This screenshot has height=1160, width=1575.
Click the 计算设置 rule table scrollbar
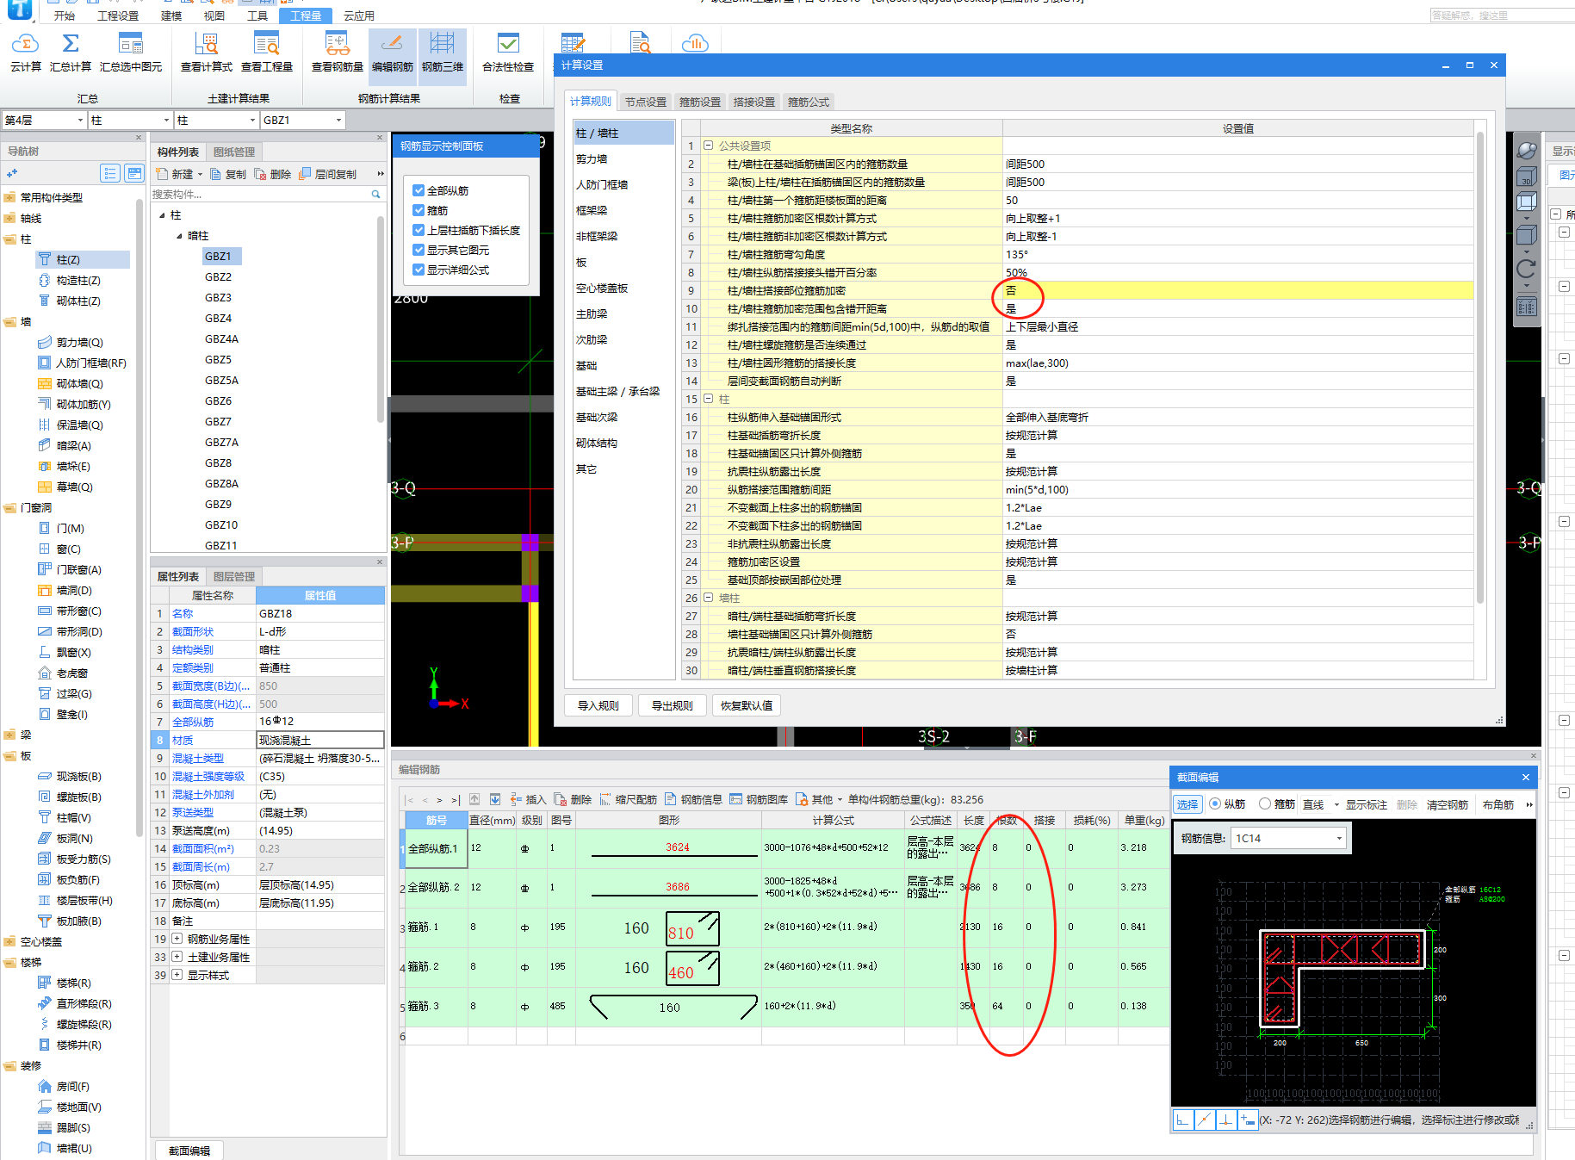click(1480, 368)
